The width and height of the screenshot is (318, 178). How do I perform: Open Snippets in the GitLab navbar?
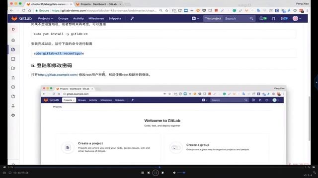tap(115, 18)
